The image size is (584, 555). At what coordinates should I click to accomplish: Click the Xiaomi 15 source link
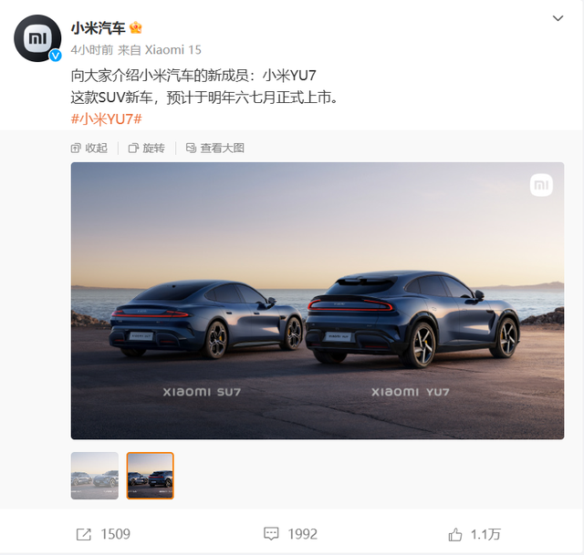(172, 50)
